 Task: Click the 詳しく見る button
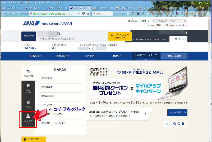click(177, 113)
